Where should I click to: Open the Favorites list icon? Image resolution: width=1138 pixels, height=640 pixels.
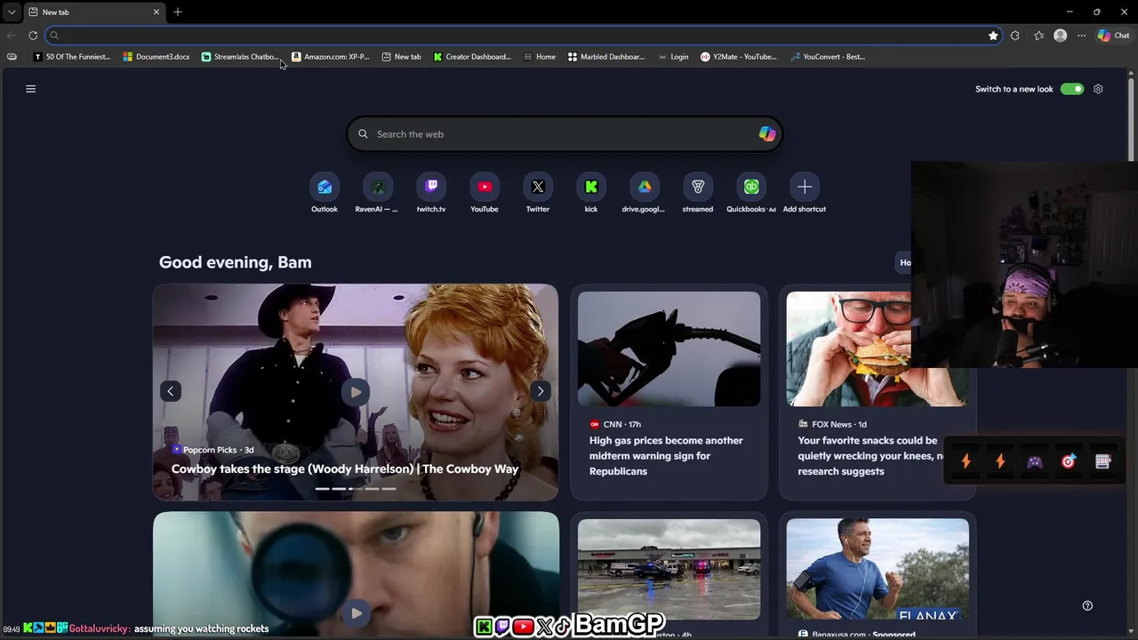[x=1038, y=36]
